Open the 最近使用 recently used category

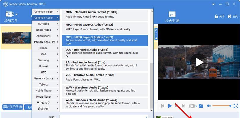click(46, 109)
